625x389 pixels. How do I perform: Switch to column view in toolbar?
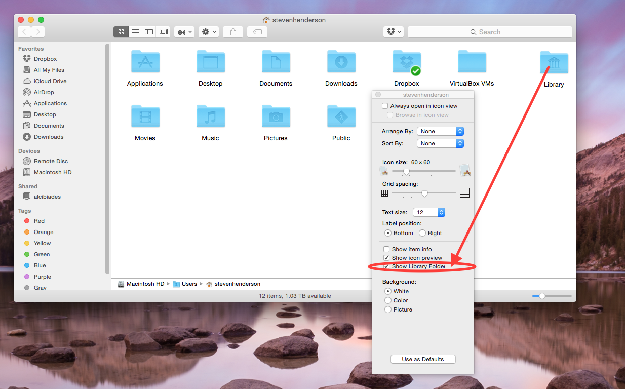click(x=149, y=32)
